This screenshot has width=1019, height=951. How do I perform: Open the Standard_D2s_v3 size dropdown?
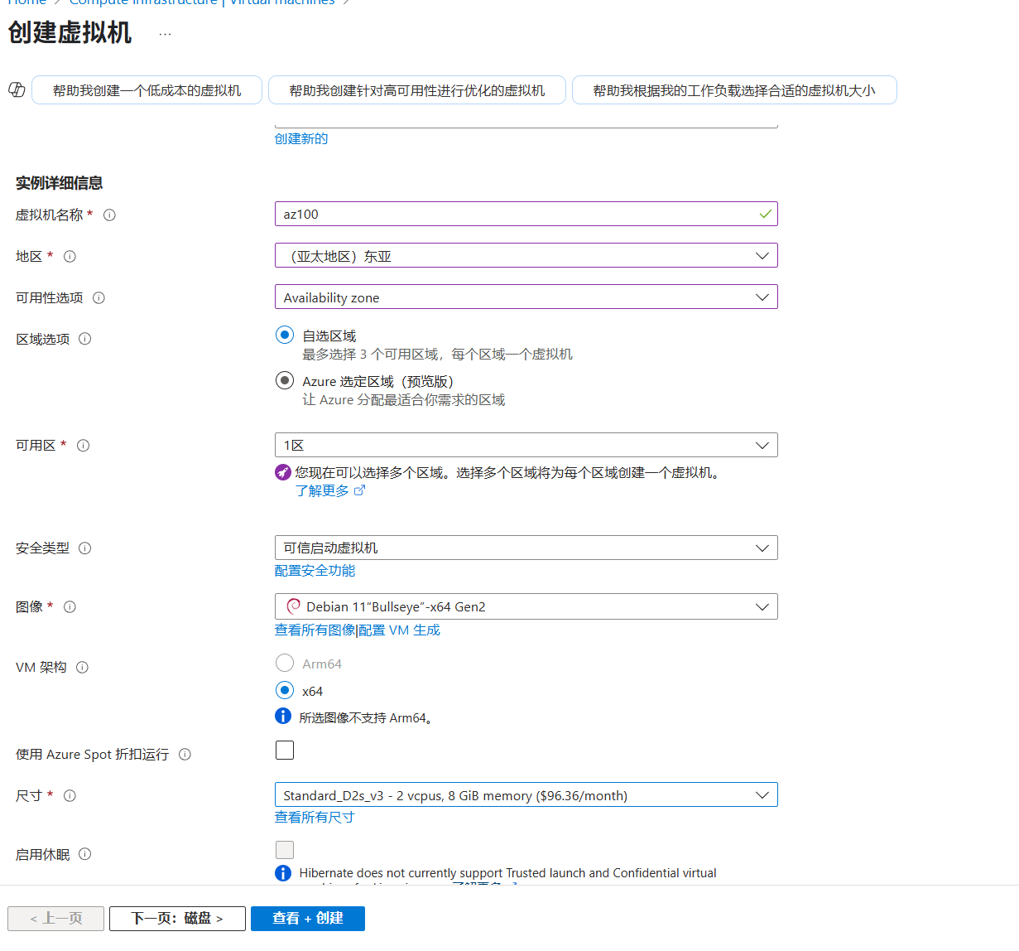[526, 794]
